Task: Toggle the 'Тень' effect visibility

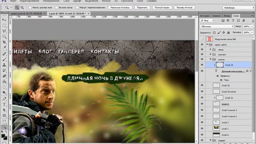Action: pos(221,80)
